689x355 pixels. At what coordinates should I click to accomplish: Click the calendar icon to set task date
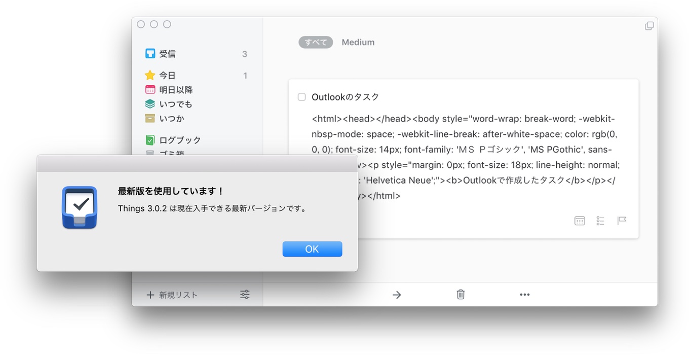coord(580,221)
